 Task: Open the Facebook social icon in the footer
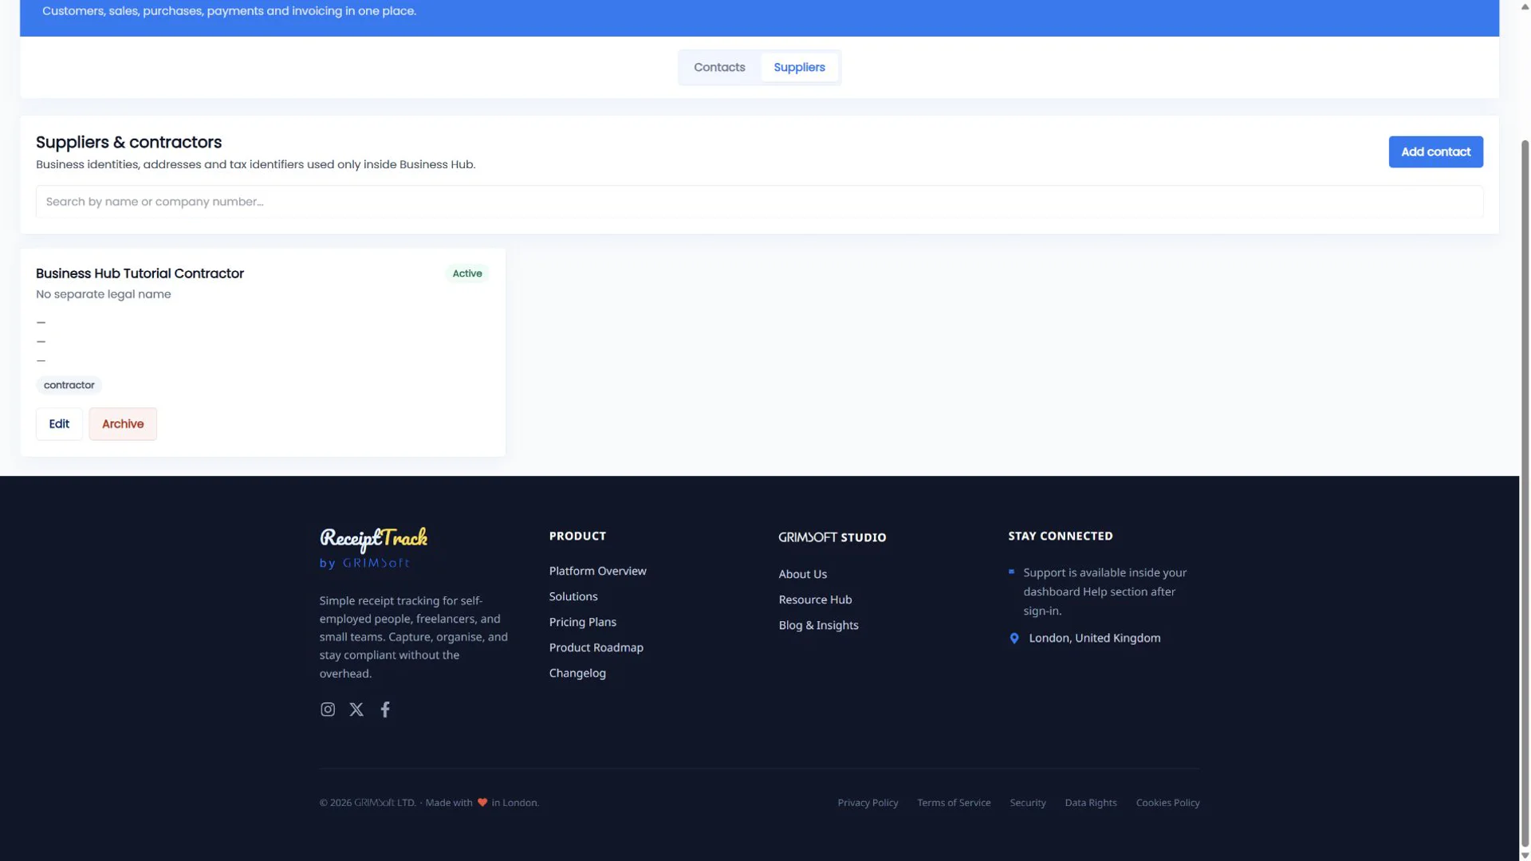[385, 710]
